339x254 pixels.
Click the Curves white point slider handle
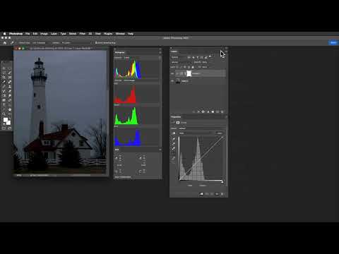[x=222, y=181]
